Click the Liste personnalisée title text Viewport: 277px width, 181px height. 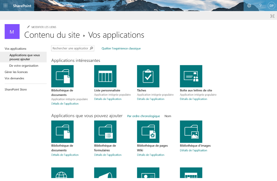pos(107,90)
